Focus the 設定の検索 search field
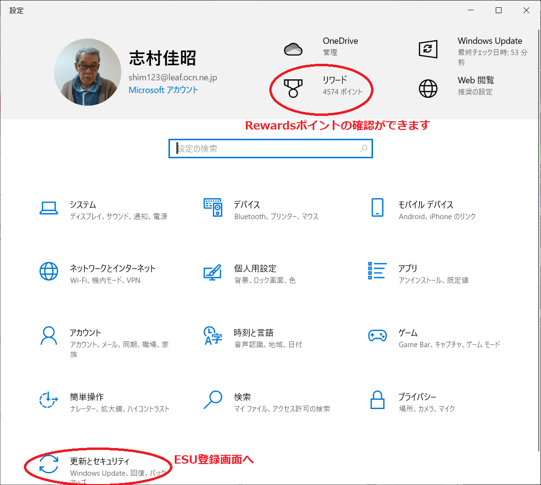 click(x=271, y=149)
